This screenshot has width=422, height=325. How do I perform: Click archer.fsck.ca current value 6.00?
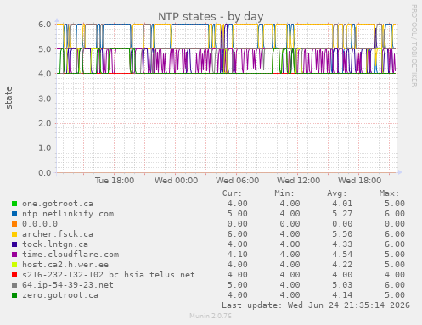pyautogui.click(x=237, y=234)
